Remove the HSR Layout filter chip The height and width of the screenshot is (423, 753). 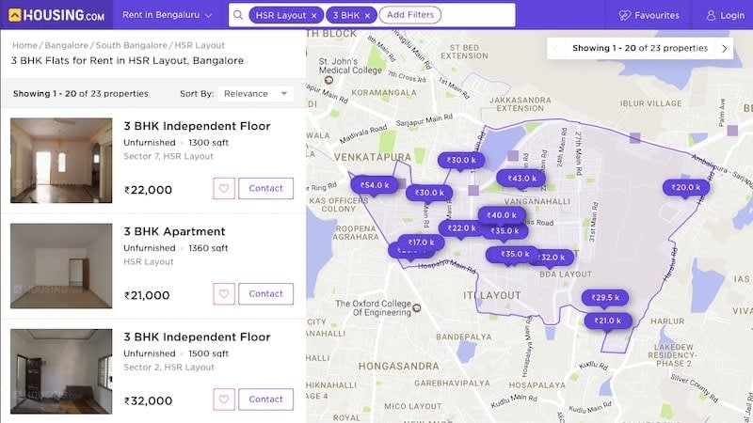pyautogui.click(x=314, y=15)
